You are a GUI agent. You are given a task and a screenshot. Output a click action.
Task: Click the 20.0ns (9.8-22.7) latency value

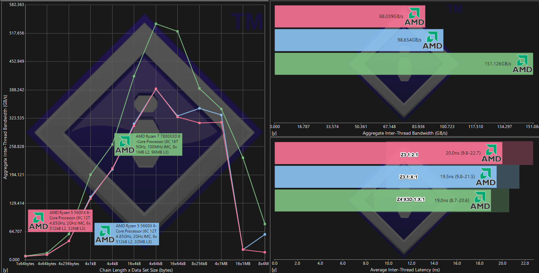[463, 153]
